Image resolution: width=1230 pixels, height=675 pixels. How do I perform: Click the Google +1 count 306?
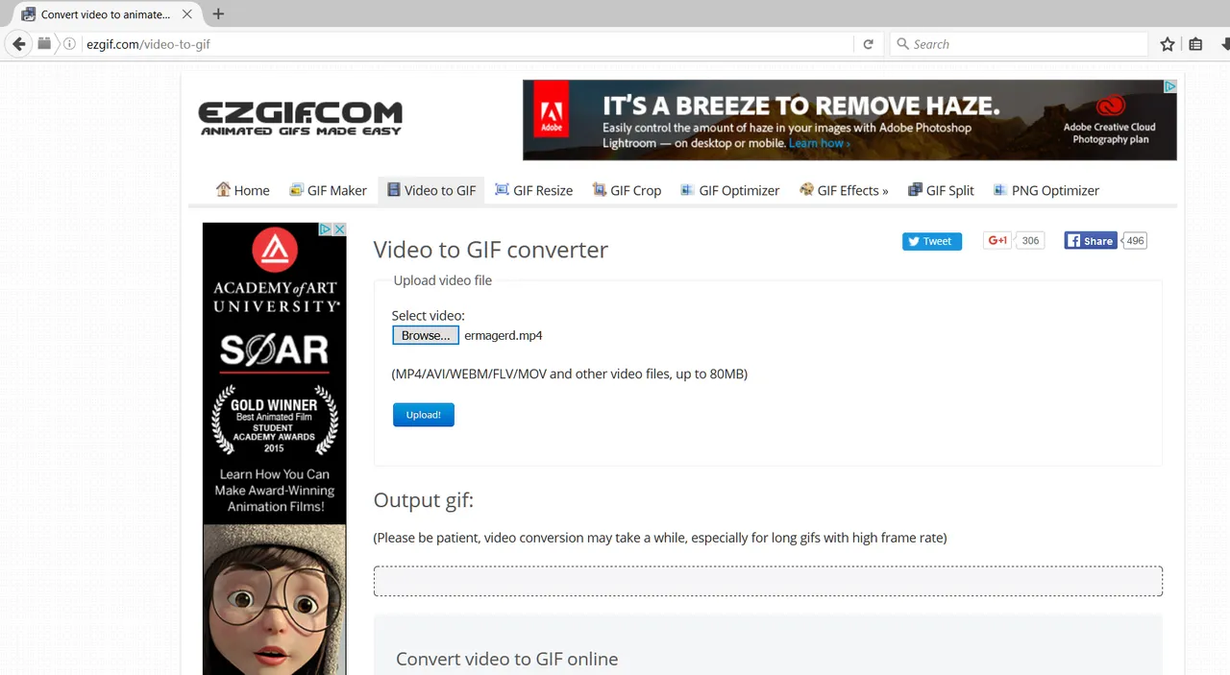pyautogui.click(x=1030, y=241)
